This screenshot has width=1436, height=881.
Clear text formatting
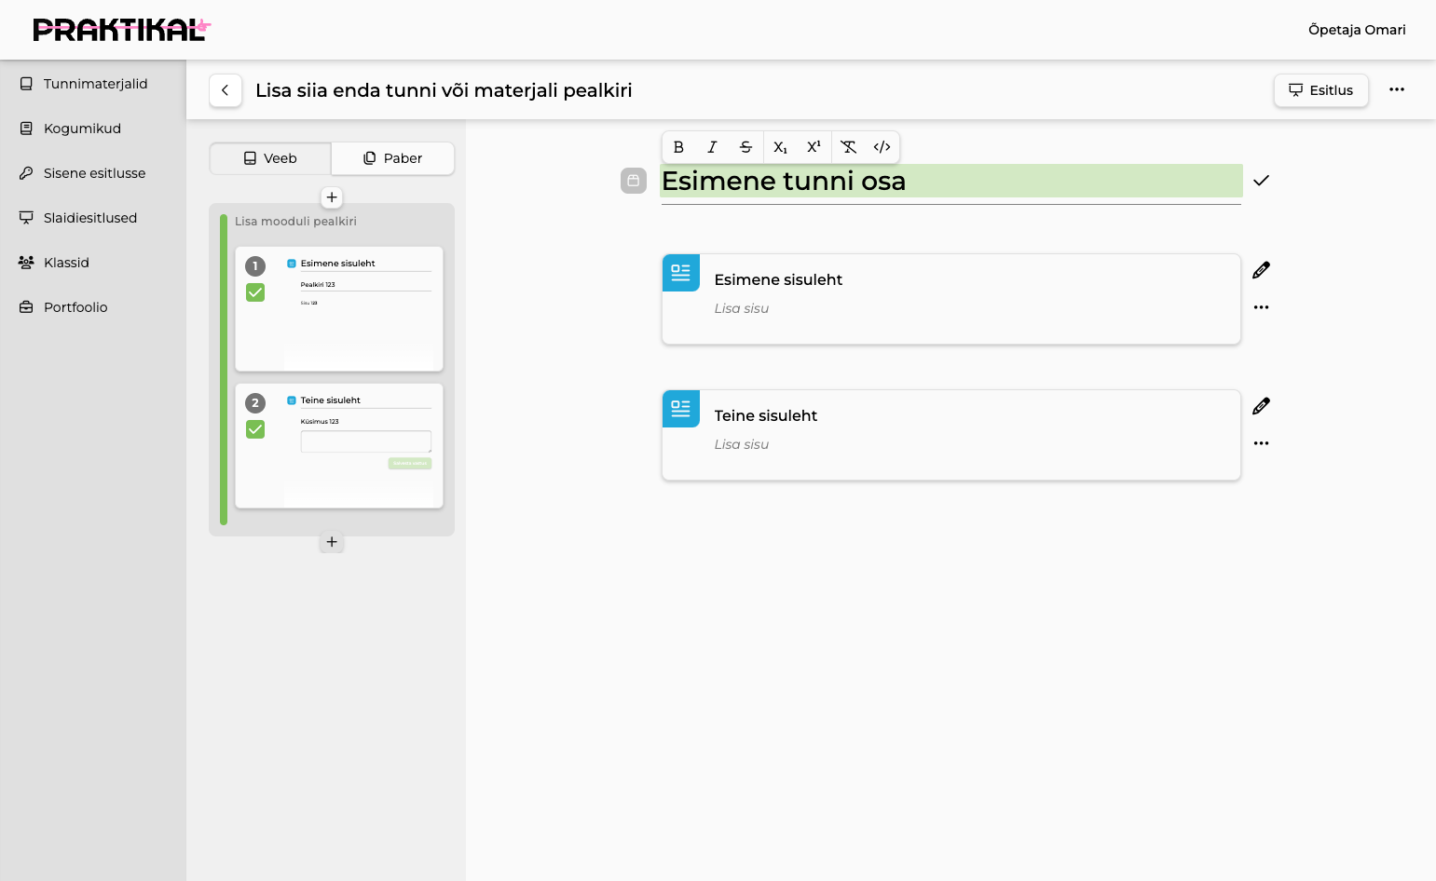tap(848, 147)
